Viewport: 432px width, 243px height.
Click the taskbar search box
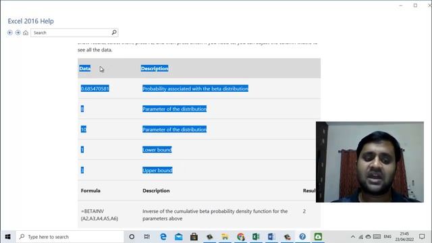pos(70,237)
